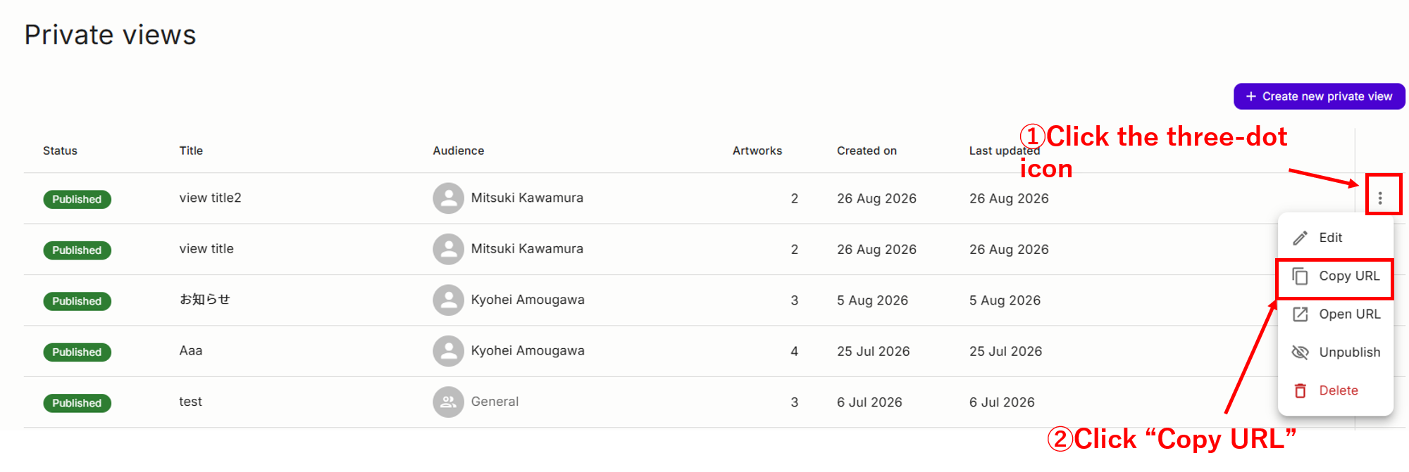Open the three-dot menu for view title2

[x=1380, y=198]
